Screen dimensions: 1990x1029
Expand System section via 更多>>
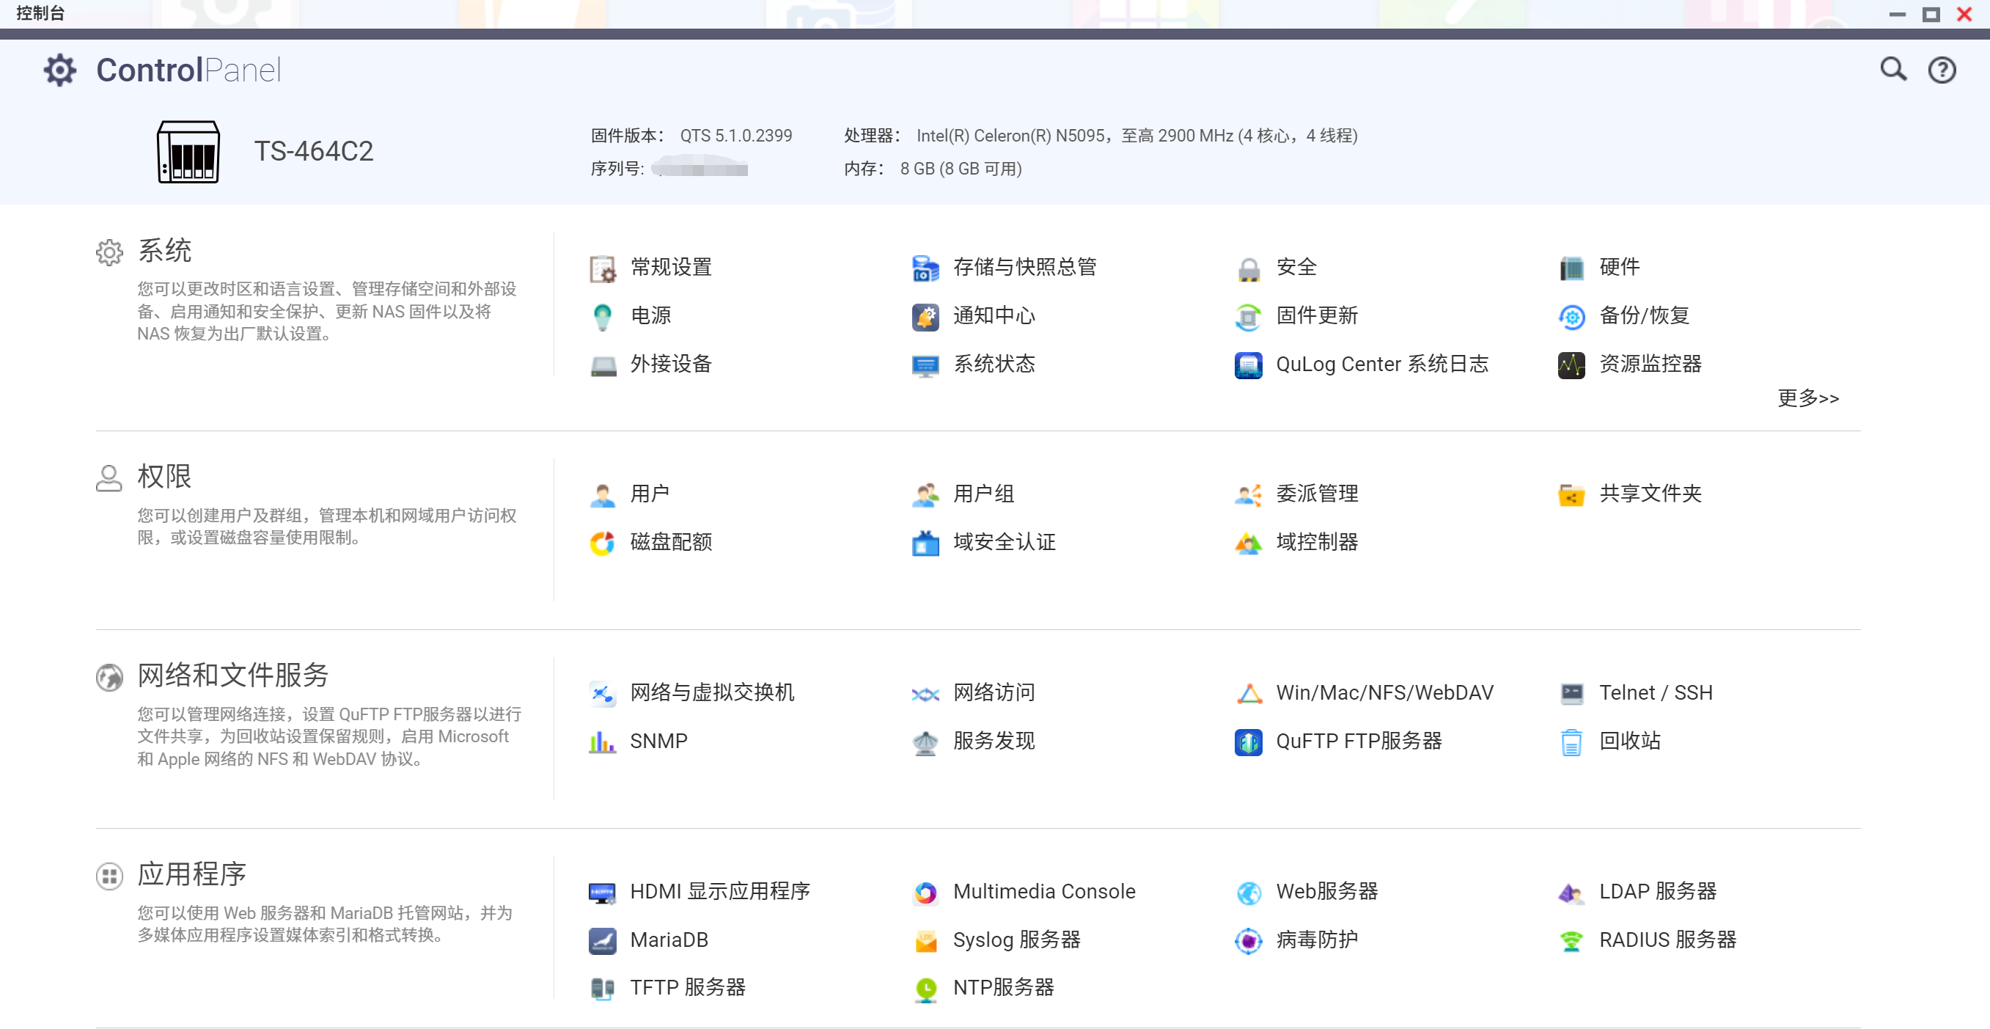(1807, 398)
